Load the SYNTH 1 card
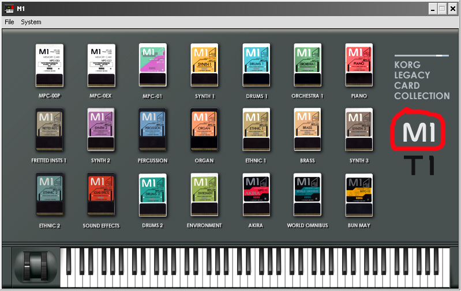 pyautogui.click(x=204, y=65)
